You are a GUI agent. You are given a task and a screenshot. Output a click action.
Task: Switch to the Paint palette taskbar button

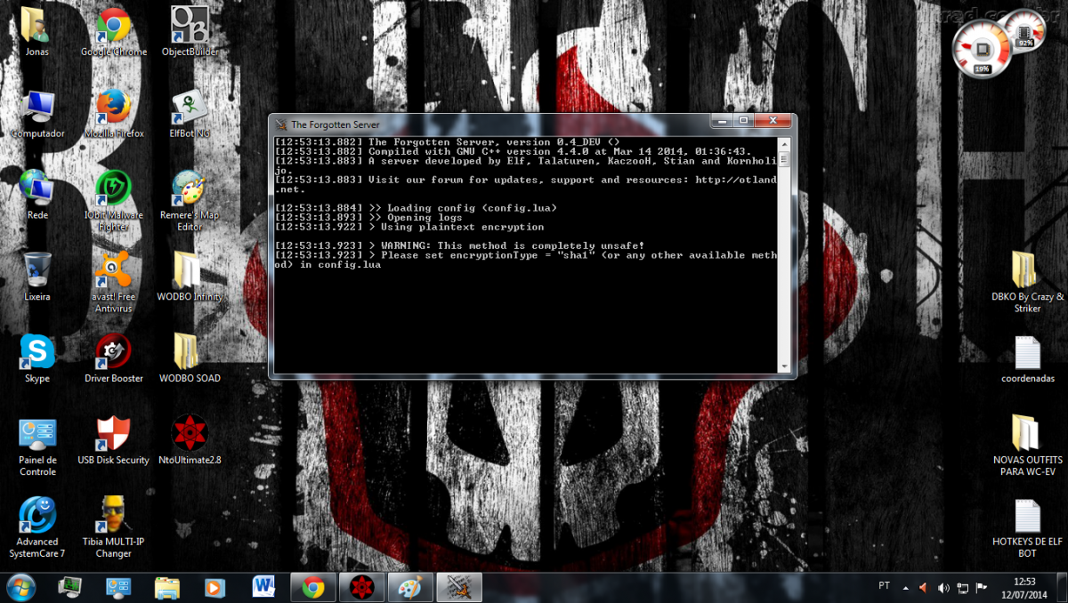click(x=410, y=587)
